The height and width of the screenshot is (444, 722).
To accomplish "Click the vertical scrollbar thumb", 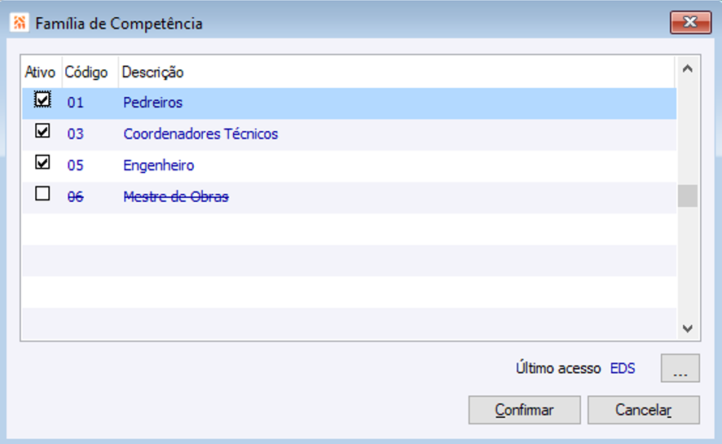I will [x=688, y=196].
